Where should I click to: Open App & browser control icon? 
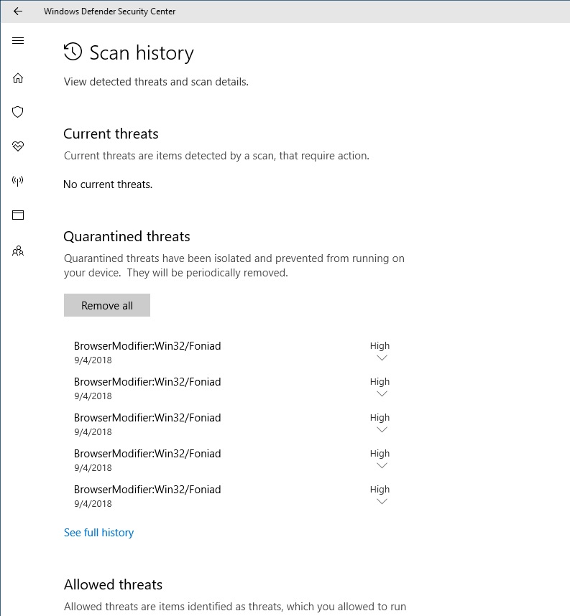[x=18, y=215]
